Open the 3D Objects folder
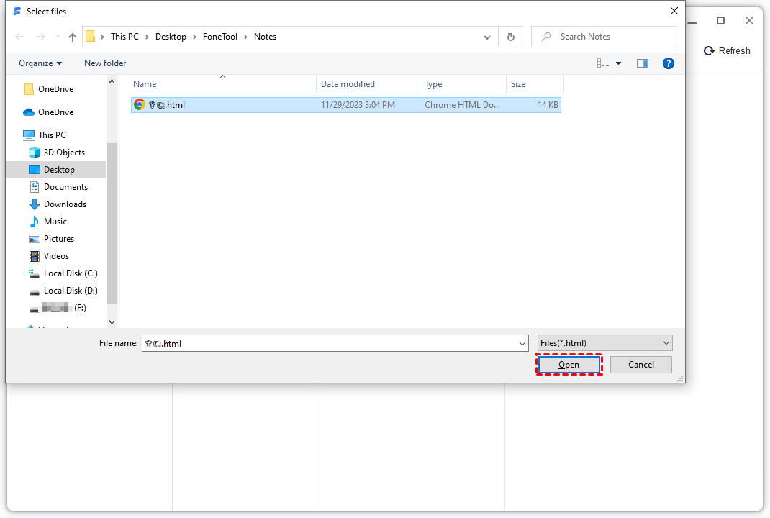 point(64,153)
